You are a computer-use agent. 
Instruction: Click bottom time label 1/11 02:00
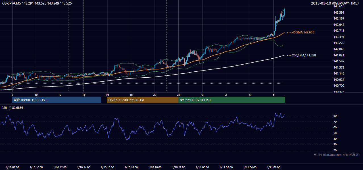pyautogui.click(x=226, y=167)
